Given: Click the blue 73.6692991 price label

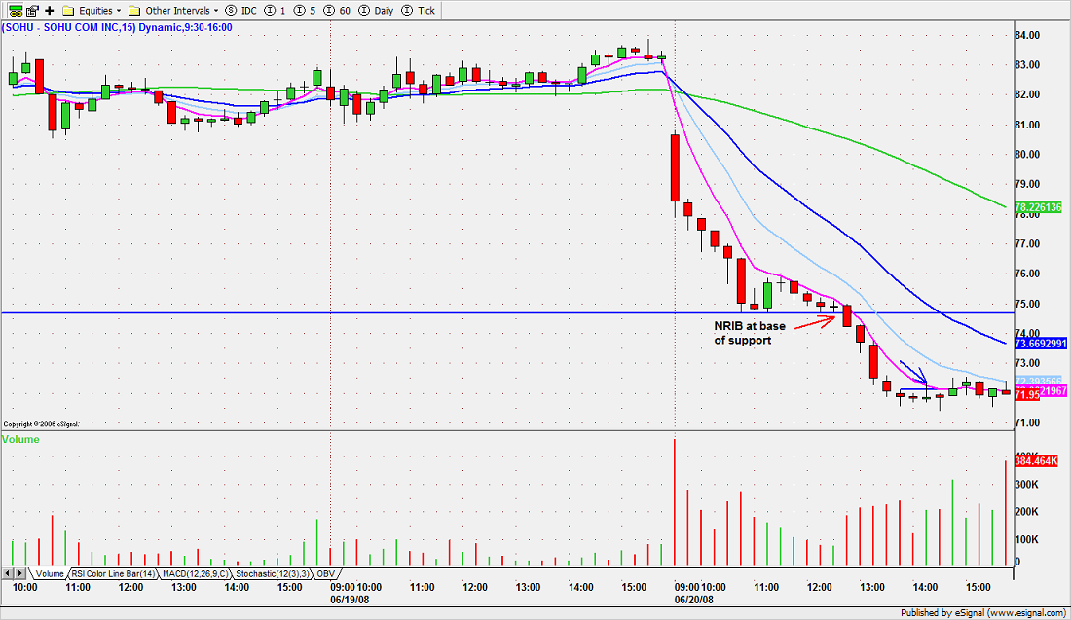Looking at the screenshot, I should [x=1040, y=344].
